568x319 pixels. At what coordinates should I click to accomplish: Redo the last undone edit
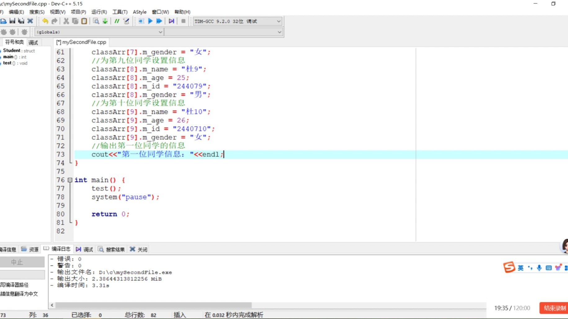[54, 21]
